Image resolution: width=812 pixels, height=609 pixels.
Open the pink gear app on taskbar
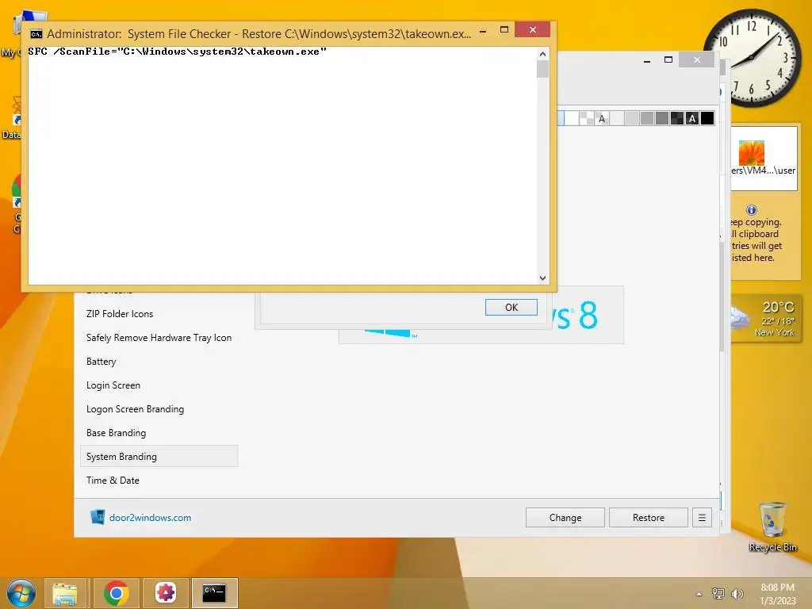point(166,593)
